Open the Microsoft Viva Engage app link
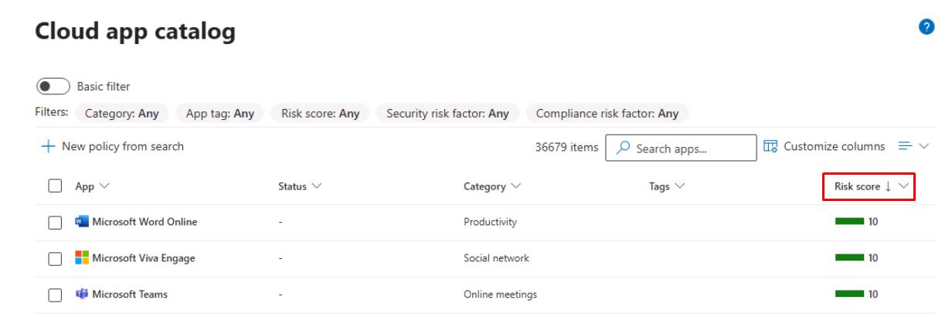 pos(144,258)
